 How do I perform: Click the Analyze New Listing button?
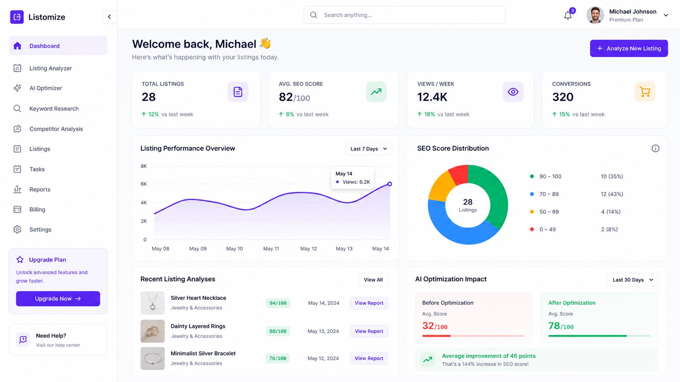(629, 48)
